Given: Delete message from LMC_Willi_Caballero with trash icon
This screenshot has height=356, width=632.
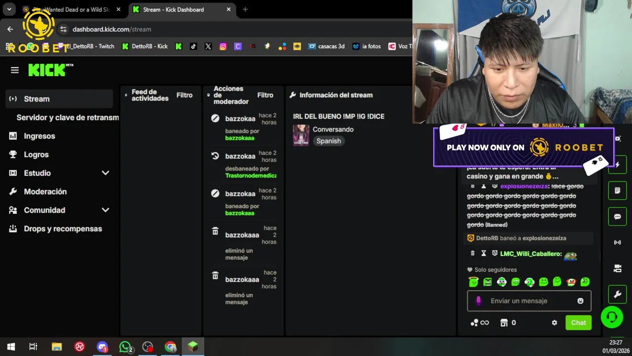Looking at the screenshot, I should click(473, 253).
